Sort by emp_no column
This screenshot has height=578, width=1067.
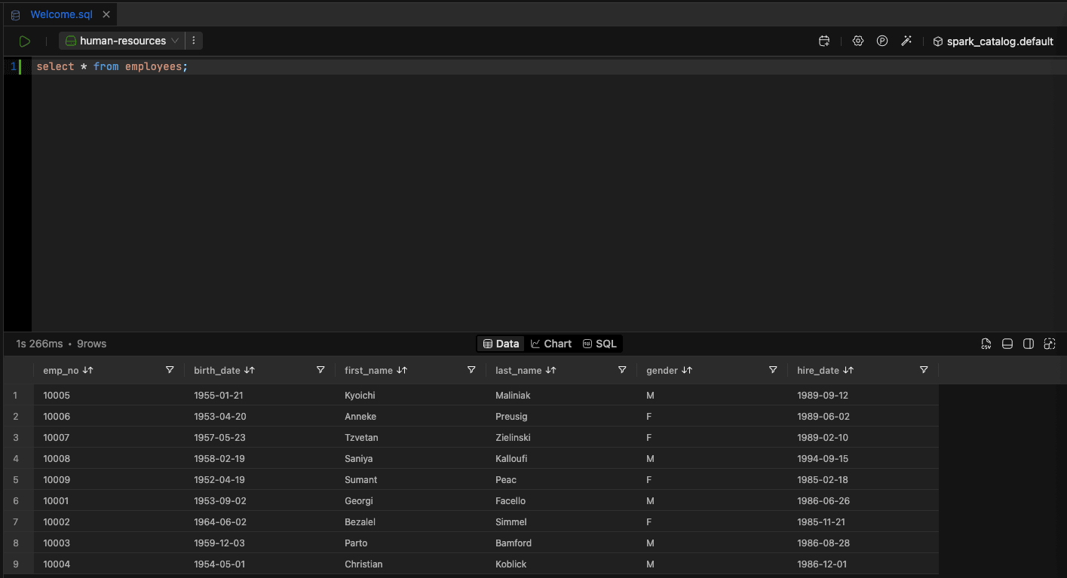tap(88, 370)
